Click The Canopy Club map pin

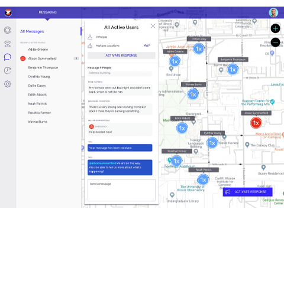pos(247,145)
